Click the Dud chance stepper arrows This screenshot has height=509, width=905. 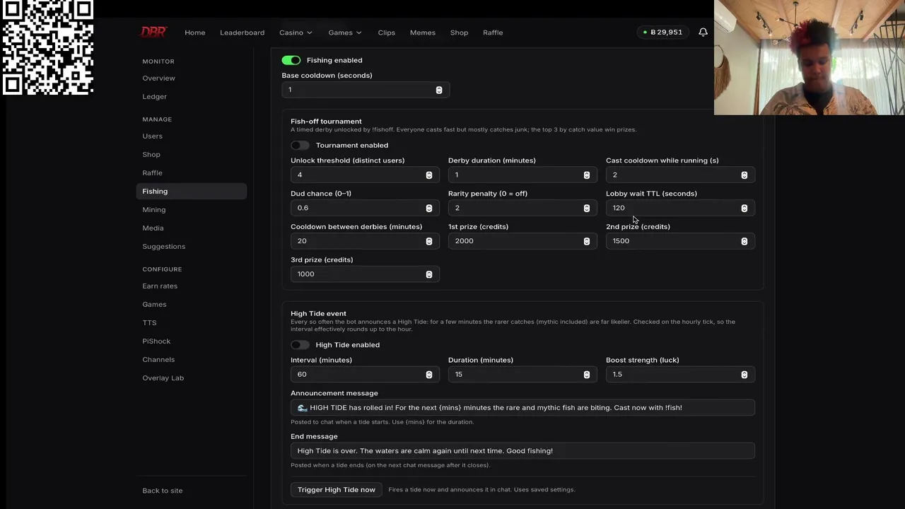429,208
